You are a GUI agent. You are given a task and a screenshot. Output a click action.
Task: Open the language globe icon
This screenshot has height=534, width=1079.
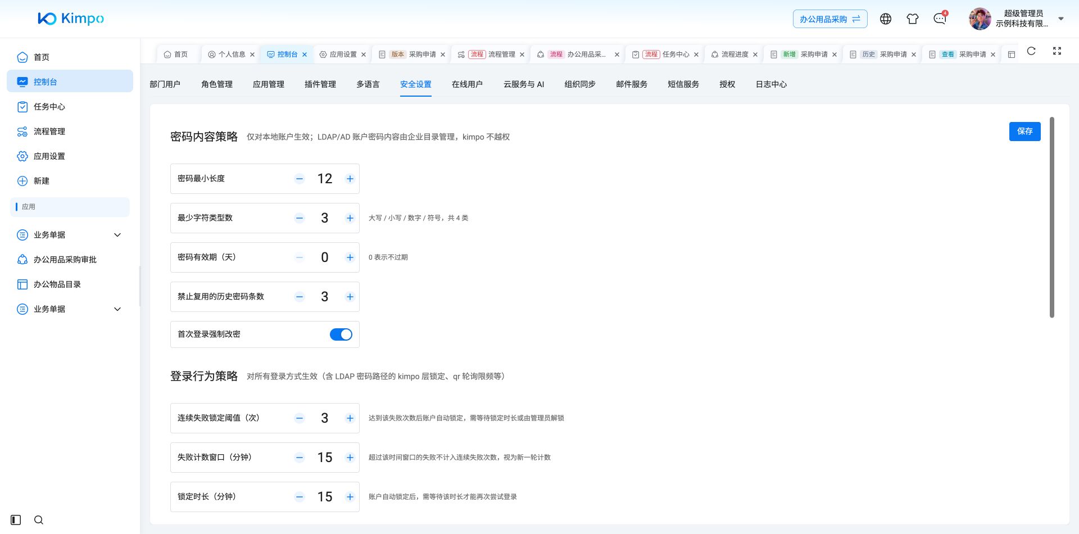(x=886, y=19)
